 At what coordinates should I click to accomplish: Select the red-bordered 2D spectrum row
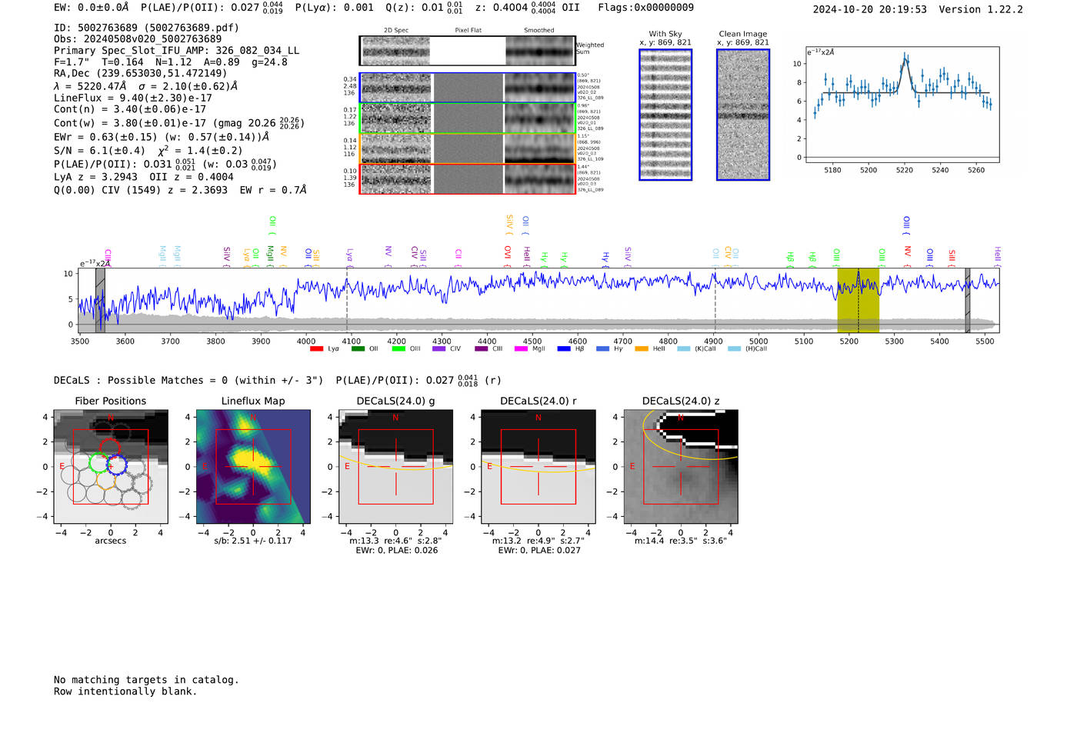coord(467,178)
